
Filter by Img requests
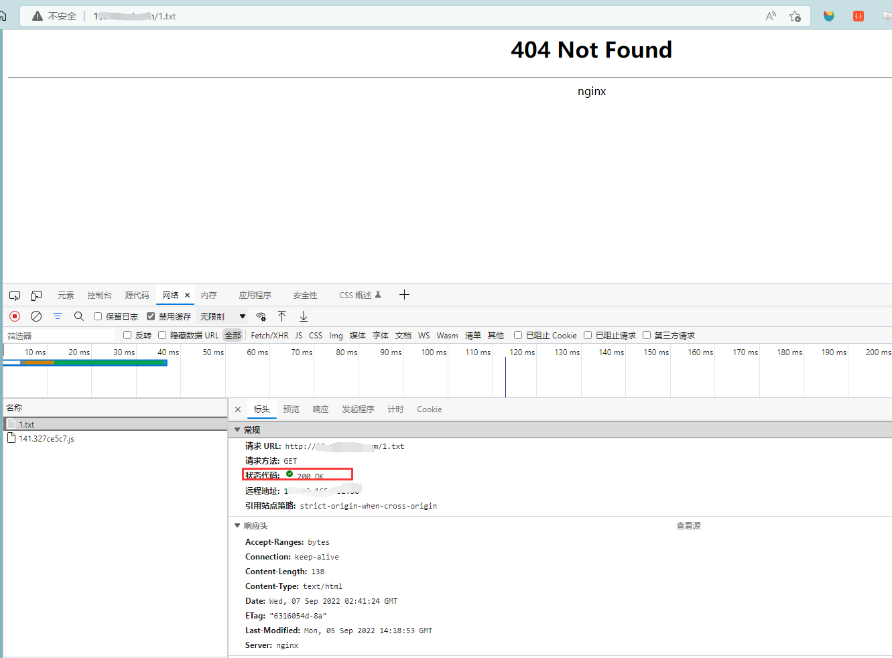[336, 336]
